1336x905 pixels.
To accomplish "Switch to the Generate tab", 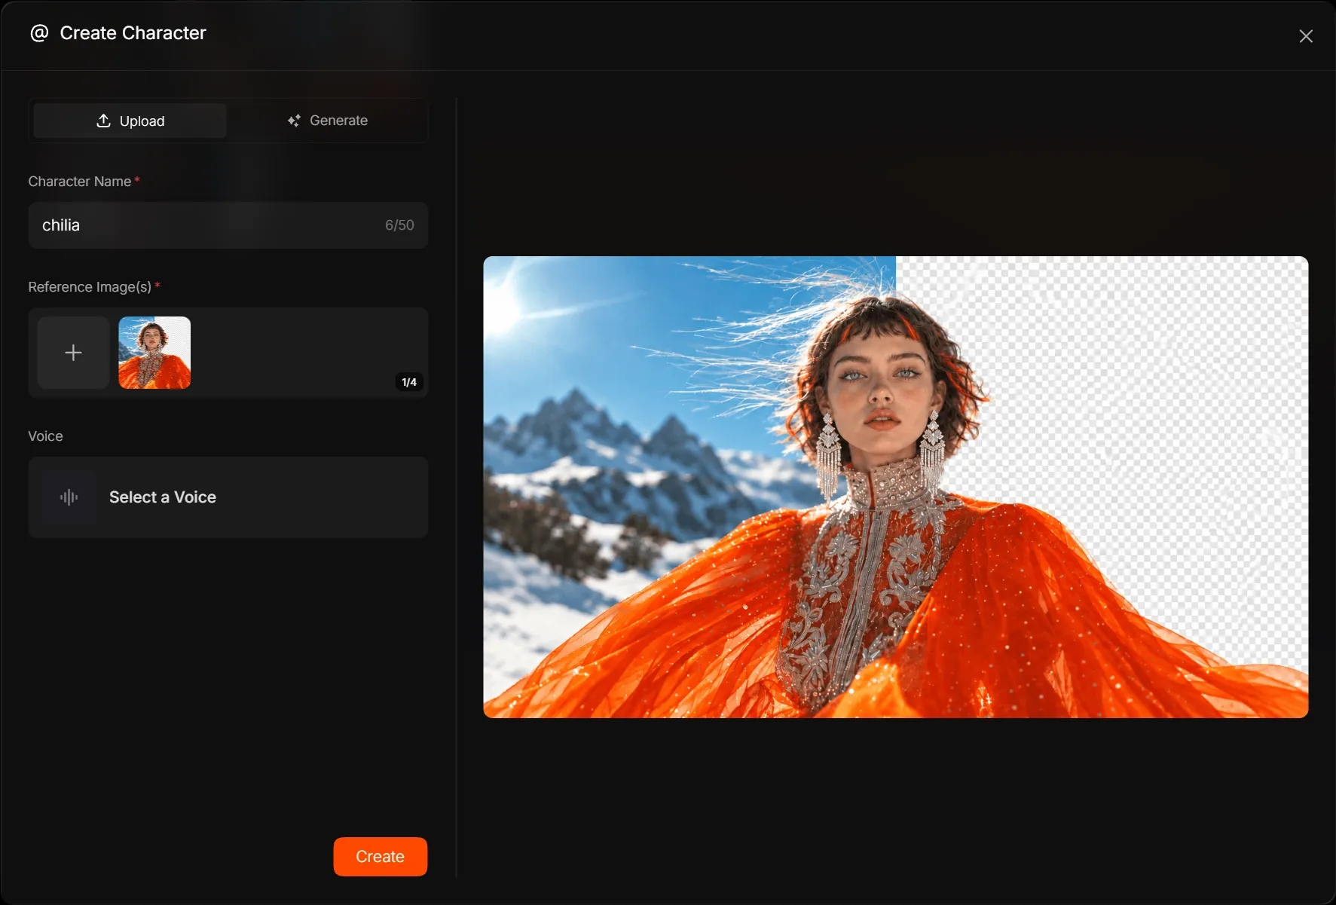I will (x=327, y=121).
